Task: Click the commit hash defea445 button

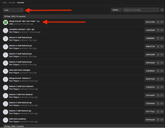Action: 150,95
